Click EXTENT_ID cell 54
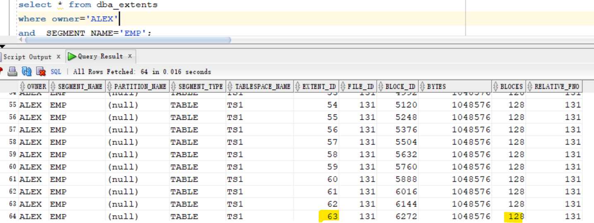This screenshot has height=223, width=594. pyautogui.click(x=316, y=105)
